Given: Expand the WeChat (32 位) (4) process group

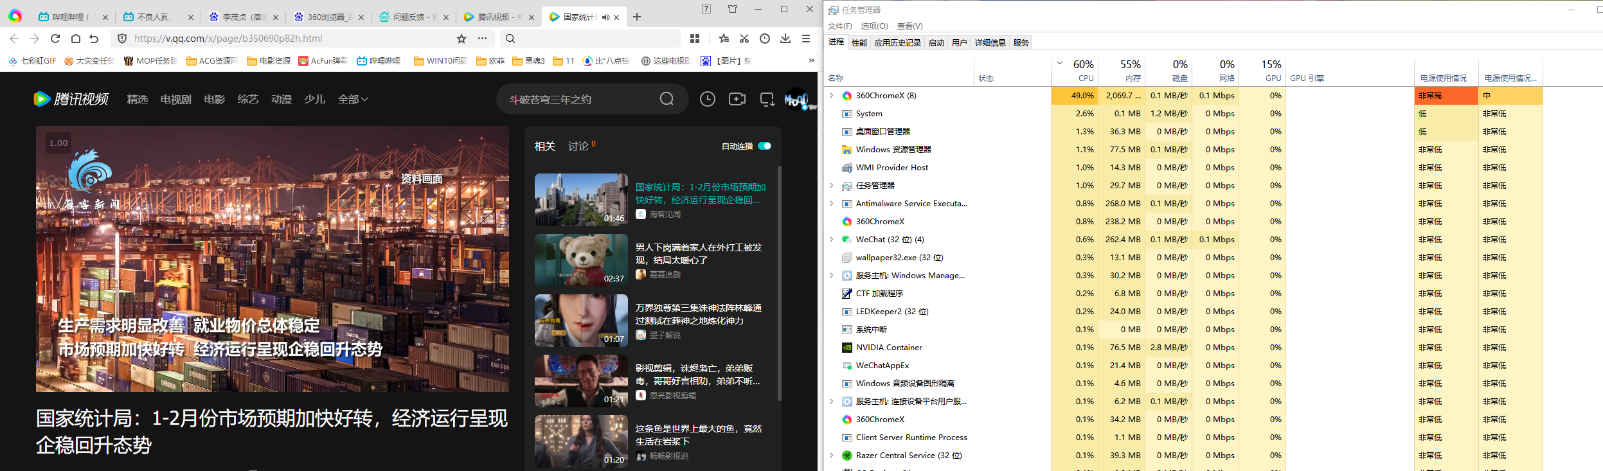Looking at the screenshot, I should pyautogui.click(x=832, y=239).
